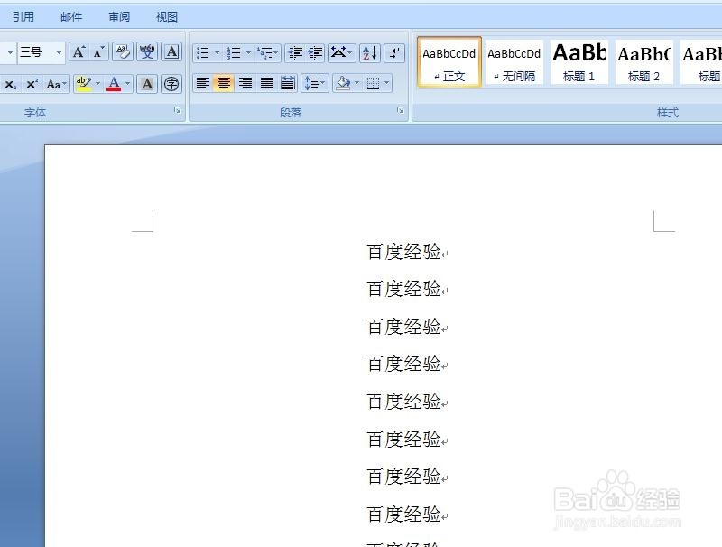
Task: Click the Enclose Characters icon
Action: 171,84
